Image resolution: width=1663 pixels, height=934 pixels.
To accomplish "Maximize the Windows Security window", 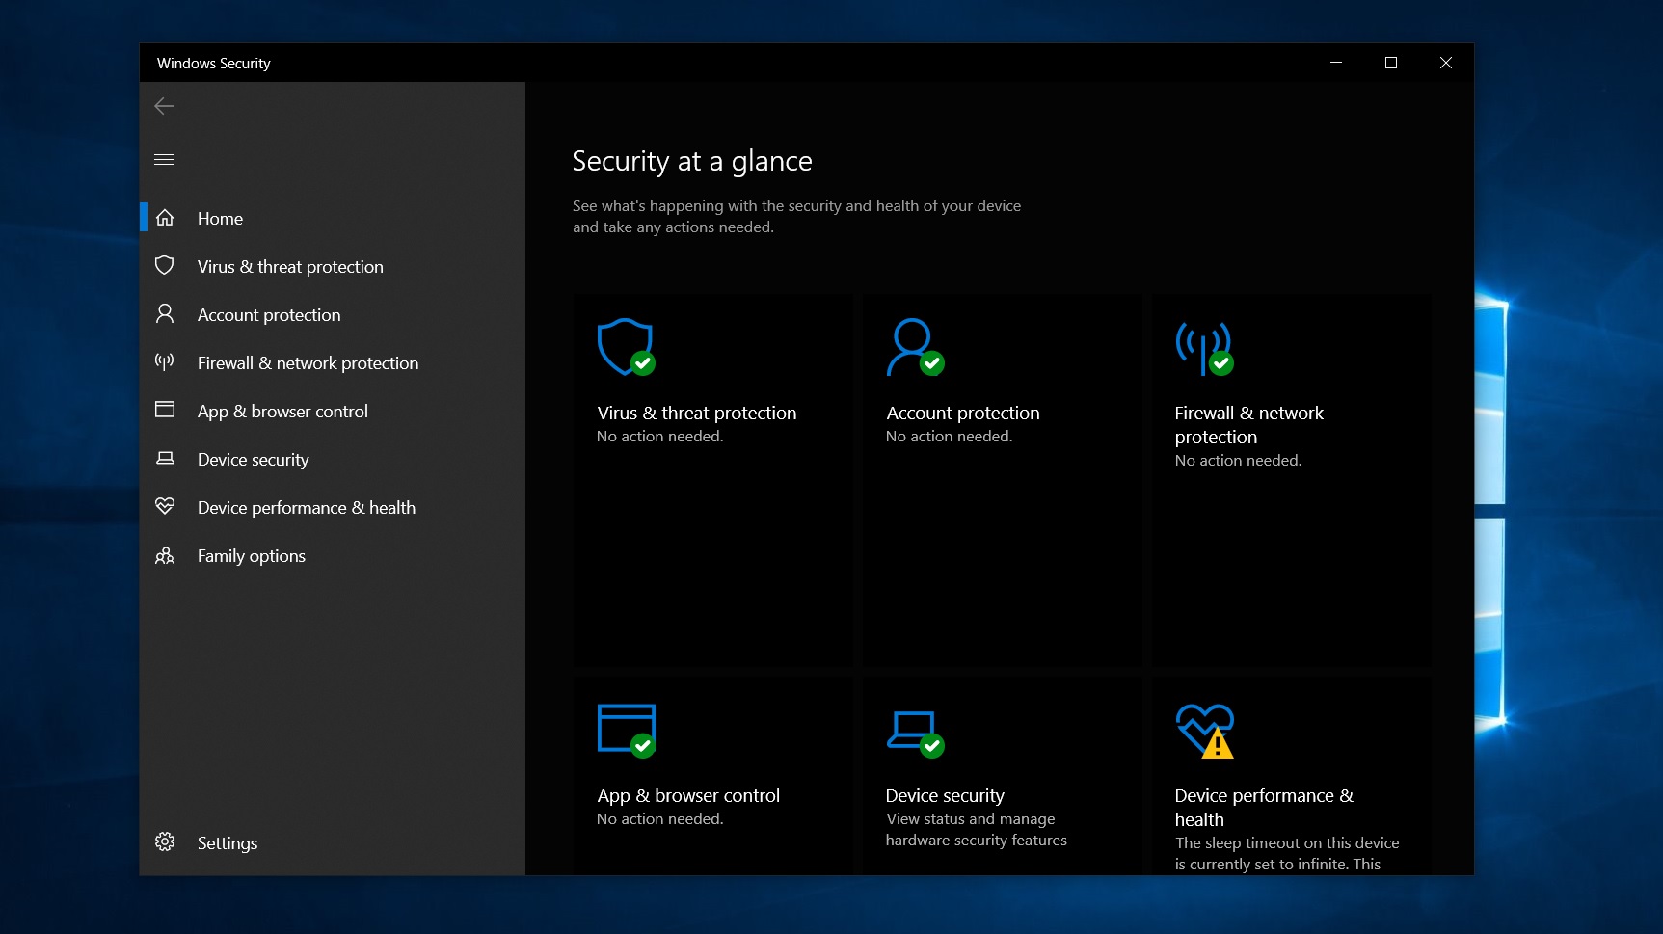I will point(1391,63).
